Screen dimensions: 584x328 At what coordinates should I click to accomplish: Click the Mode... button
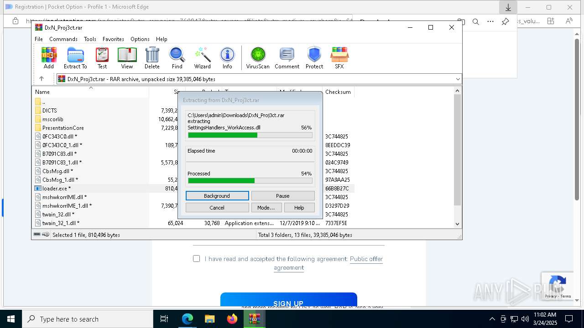(x=266, y=208)
